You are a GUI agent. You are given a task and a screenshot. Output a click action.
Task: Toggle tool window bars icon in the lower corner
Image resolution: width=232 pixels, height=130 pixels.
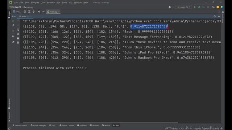coord(9,129)
